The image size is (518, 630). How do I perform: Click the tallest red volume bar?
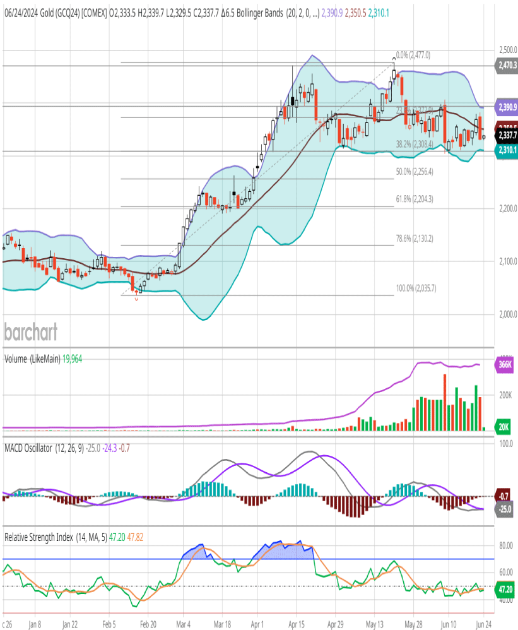[445, 401]
